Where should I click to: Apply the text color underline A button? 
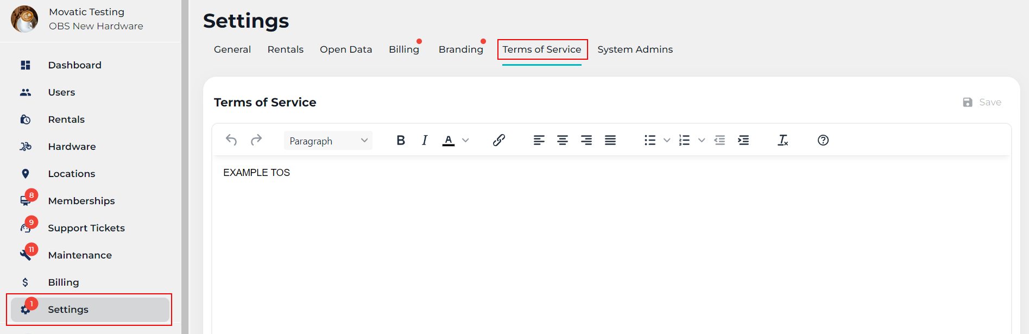coord(449,140)
